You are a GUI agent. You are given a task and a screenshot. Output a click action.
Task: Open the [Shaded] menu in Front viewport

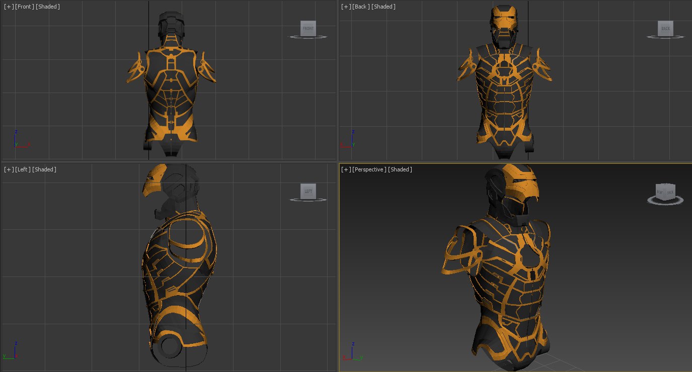(48, 7)
